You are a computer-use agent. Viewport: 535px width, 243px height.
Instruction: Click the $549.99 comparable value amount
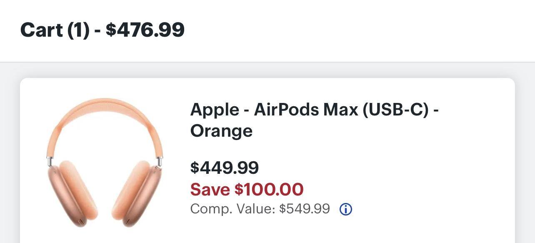(x=305, y=209)
